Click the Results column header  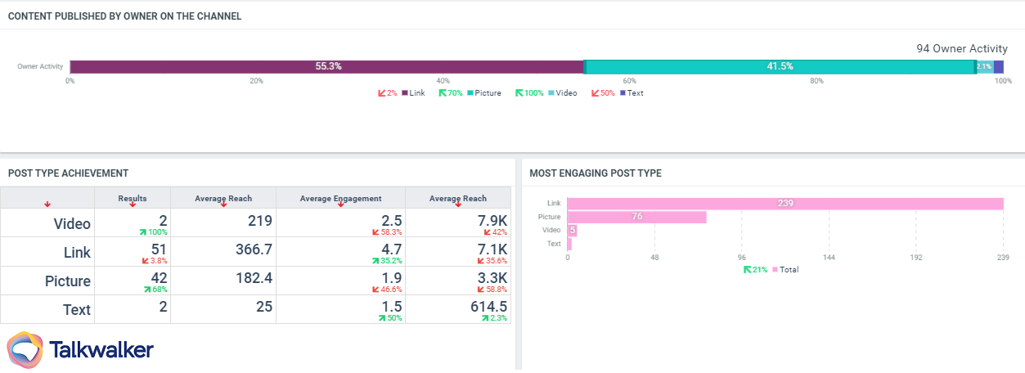[x=133, y=198]
